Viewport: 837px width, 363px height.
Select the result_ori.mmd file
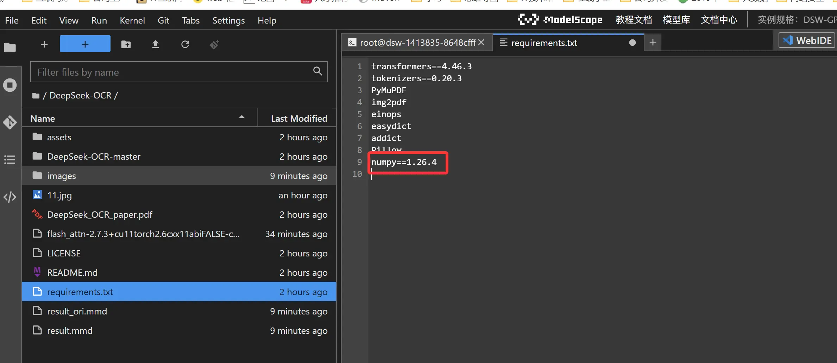pos(179,311)
